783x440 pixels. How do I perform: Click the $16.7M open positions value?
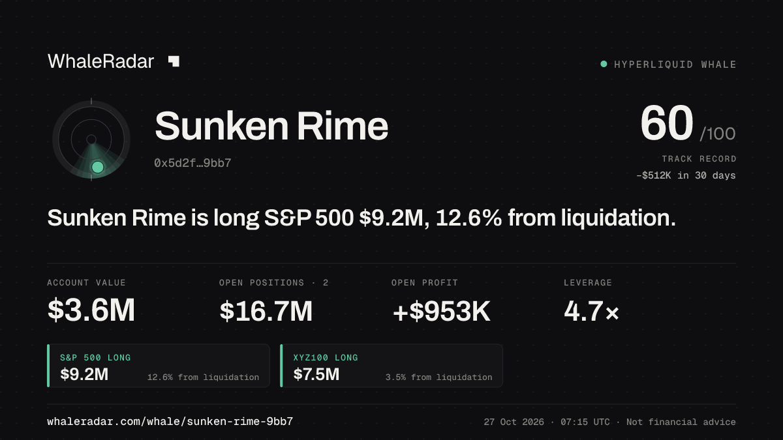tap(266, 311)
